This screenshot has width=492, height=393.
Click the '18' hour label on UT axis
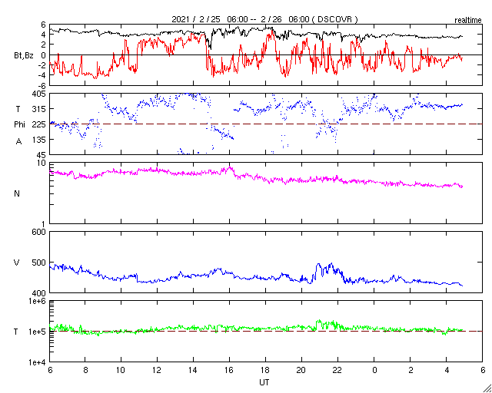point(265,369)
